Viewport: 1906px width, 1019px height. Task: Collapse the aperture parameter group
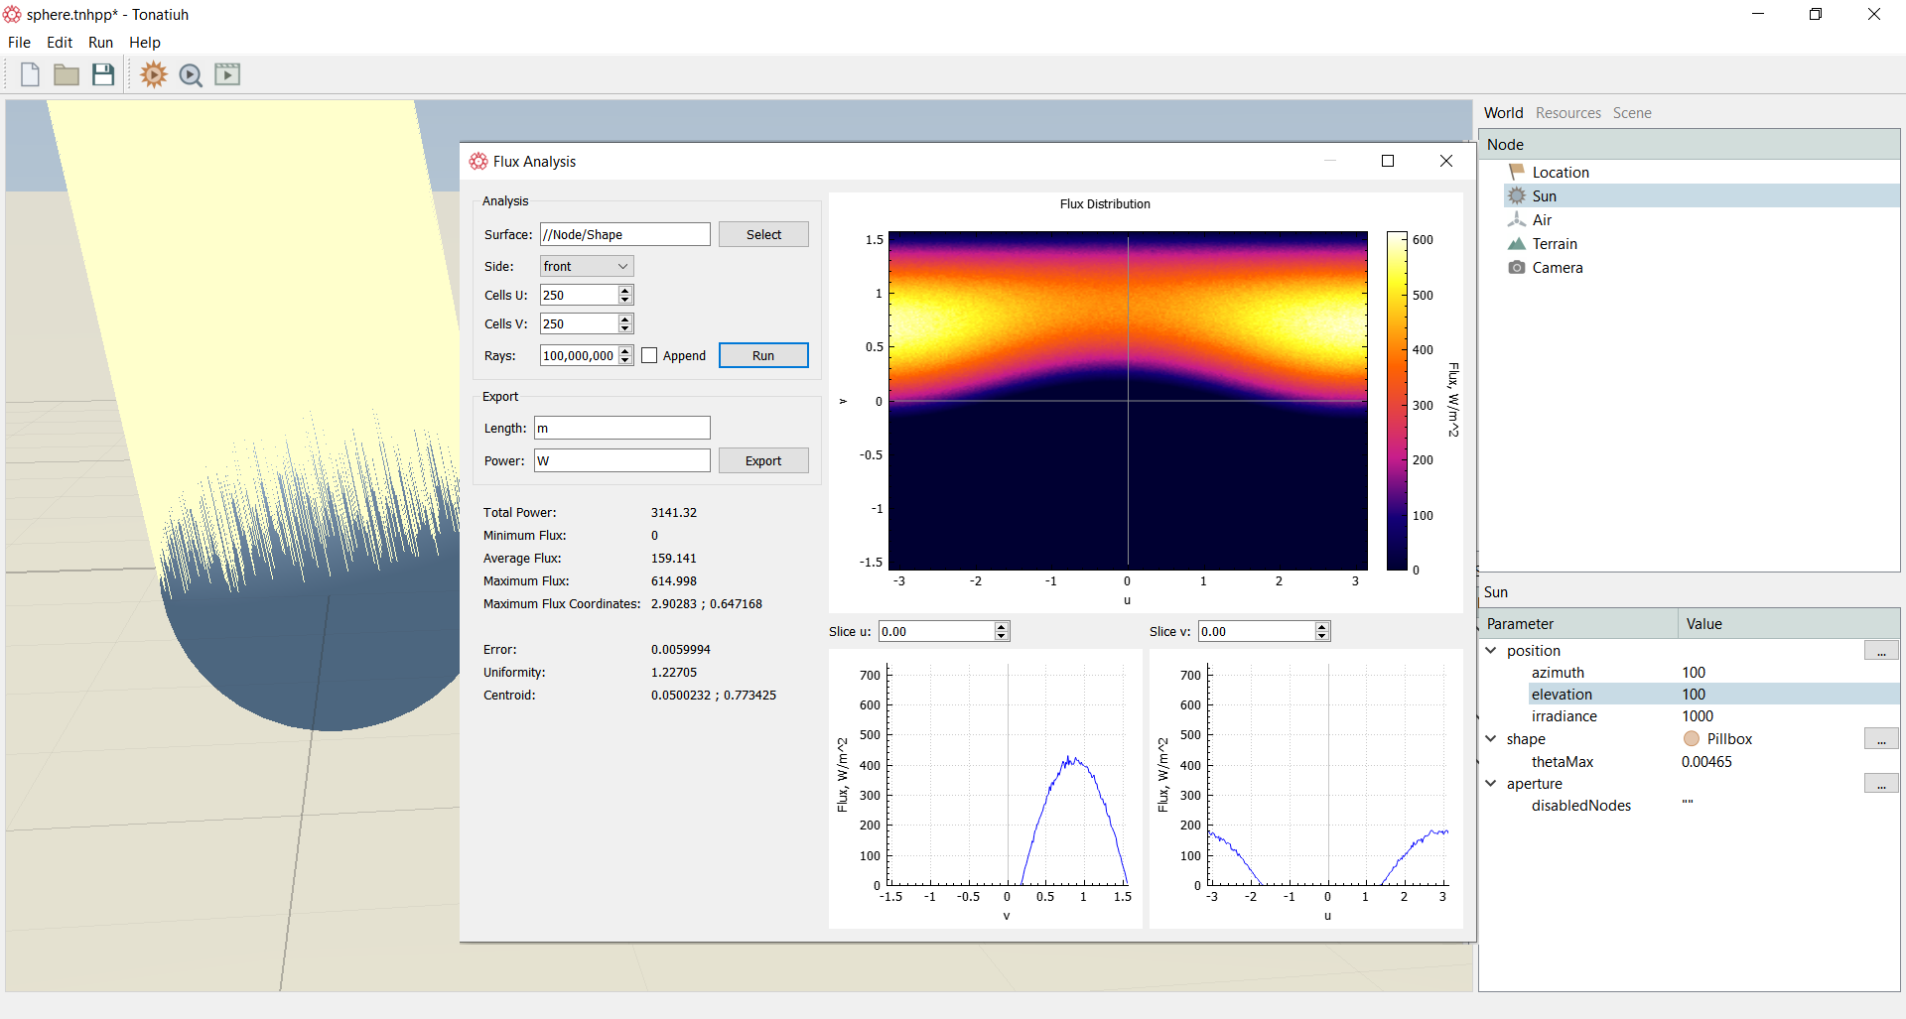coord(1491,783)
